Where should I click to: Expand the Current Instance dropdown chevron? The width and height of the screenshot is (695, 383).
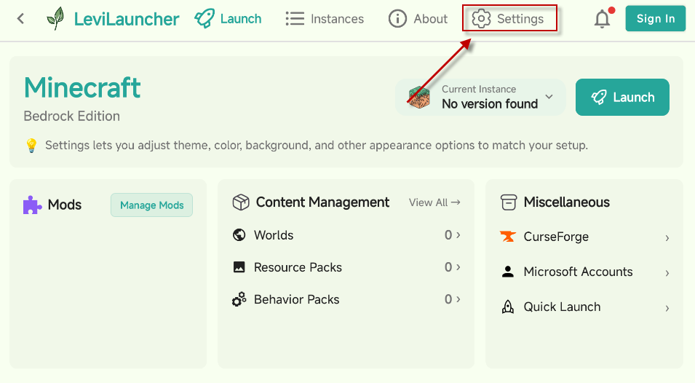(549, 97)
